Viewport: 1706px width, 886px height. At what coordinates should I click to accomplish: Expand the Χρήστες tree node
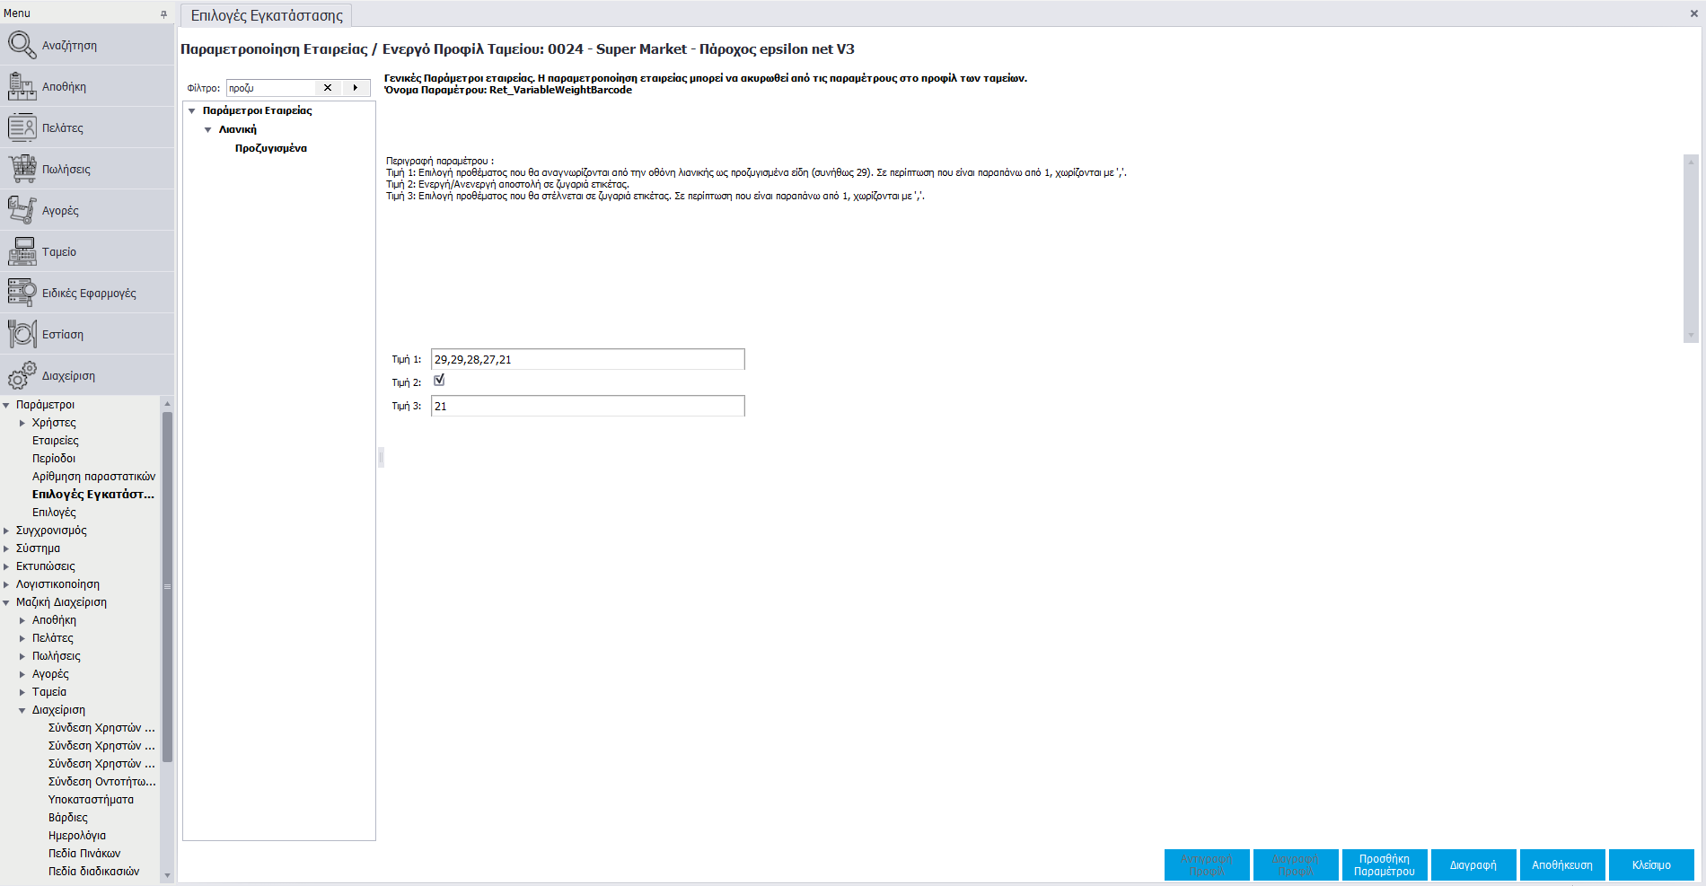tap(22, 423)
